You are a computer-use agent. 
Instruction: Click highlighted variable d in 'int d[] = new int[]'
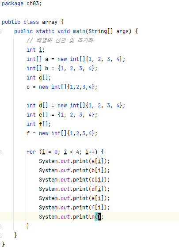coord(41,106)
